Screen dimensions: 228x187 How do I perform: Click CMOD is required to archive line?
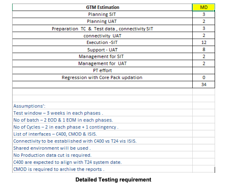pyautogui.click(x=59, y=169)
